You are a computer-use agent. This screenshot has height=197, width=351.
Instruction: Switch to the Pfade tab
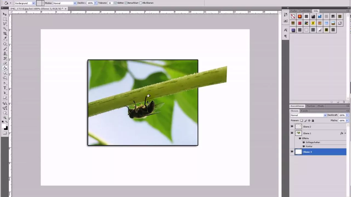click(320, 106)
